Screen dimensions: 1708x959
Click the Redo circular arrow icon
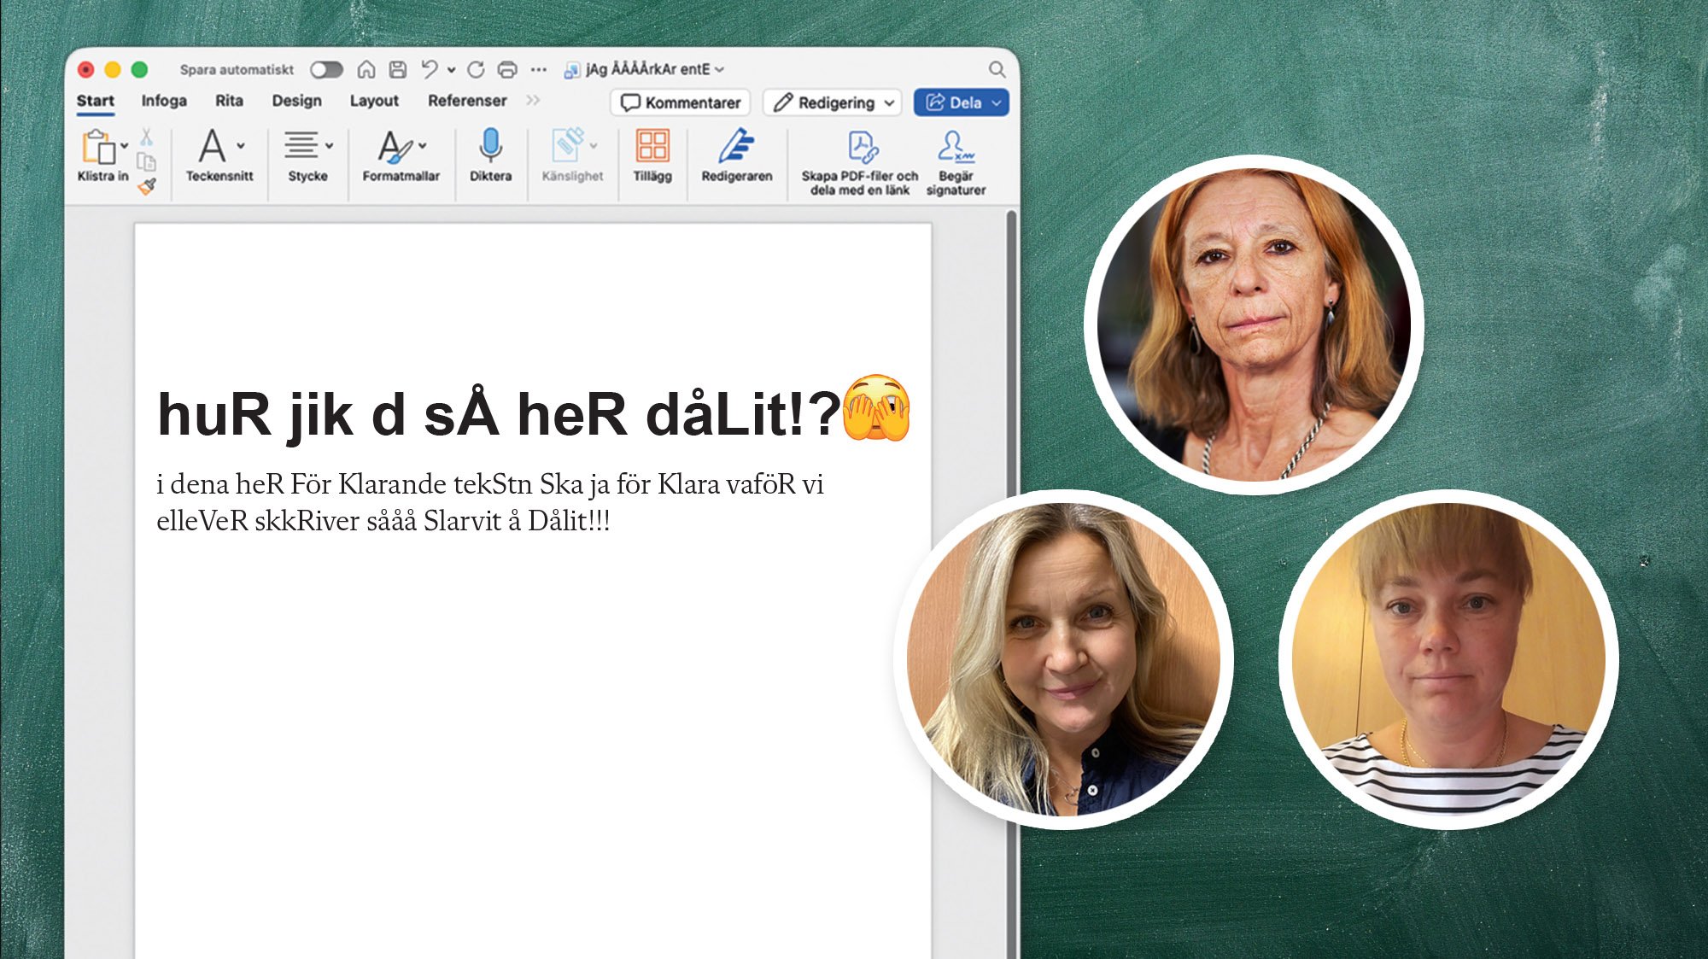coord(476,69)
